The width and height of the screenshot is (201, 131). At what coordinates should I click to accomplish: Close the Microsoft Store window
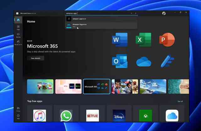point(186,13)
